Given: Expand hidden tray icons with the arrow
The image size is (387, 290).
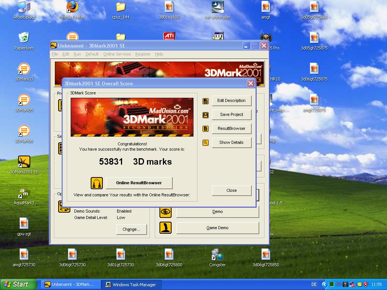Looking at the screenshot, I should pyautogui.click(x=325, y=284).
